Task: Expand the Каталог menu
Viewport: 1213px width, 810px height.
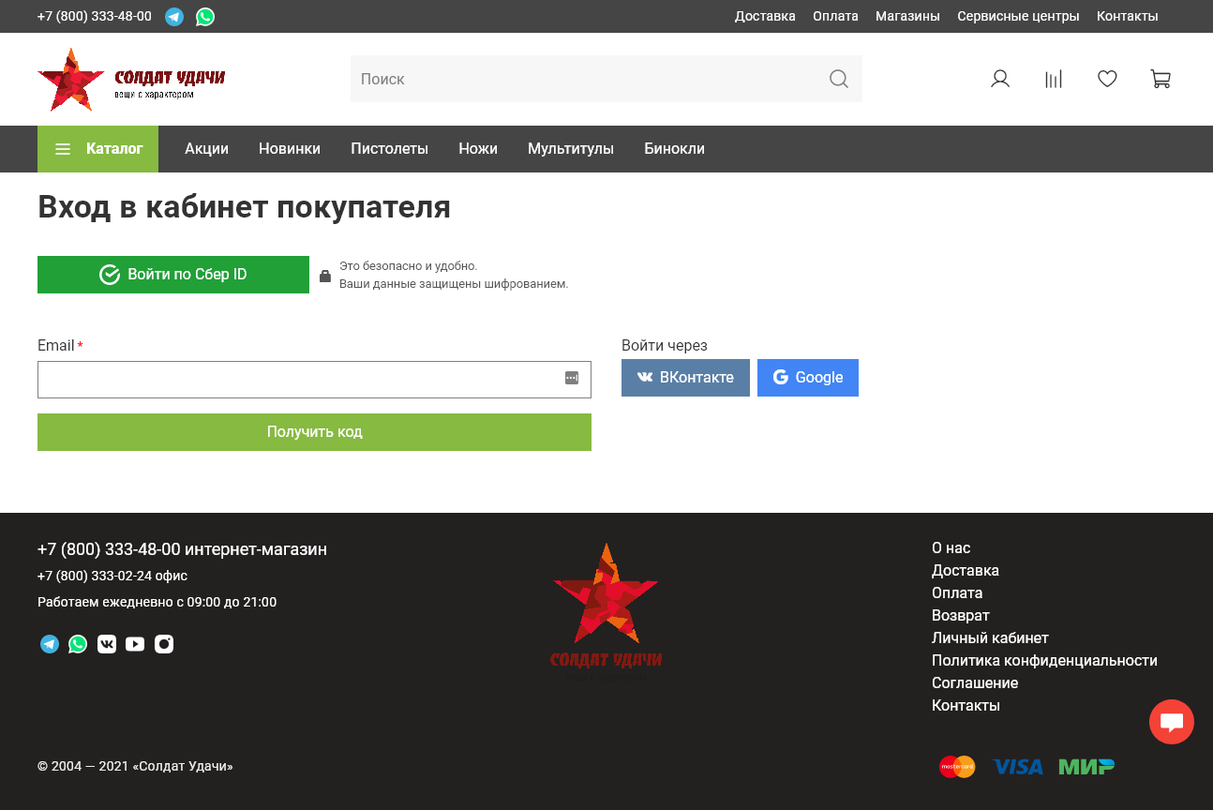Action: (x=97, y=148)
